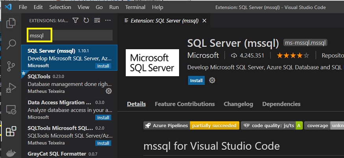This screenshot has height=158, width=344.
Task: Select SQLTools Microsoft SQL extension entry
Action: 69,135
